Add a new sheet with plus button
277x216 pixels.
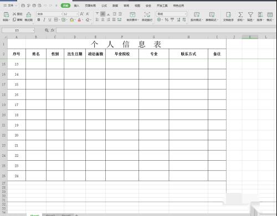click(x=76, y=215)
